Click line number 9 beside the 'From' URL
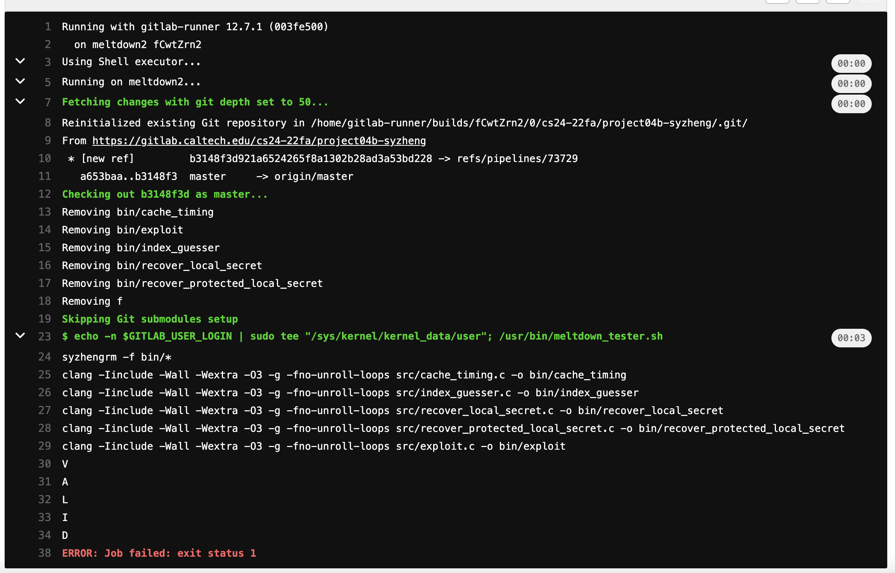This screenshot has height=573, width=895. (x=48, y=141)
